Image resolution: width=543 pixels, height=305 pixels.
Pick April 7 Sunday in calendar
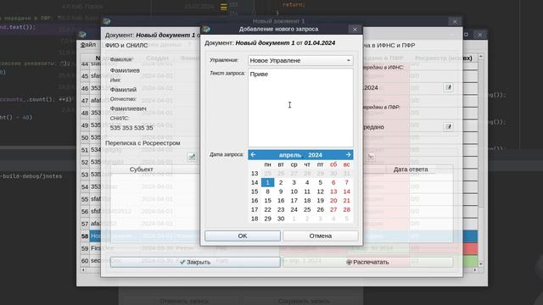(347, 183)
